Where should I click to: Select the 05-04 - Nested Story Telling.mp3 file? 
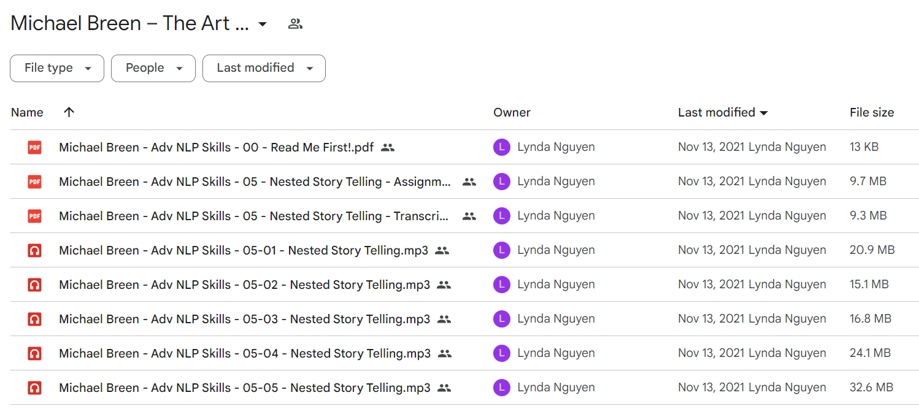point(245,353)
